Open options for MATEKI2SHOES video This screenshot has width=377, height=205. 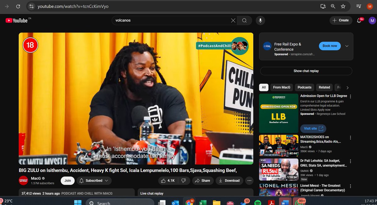click(x=351, y=138)
